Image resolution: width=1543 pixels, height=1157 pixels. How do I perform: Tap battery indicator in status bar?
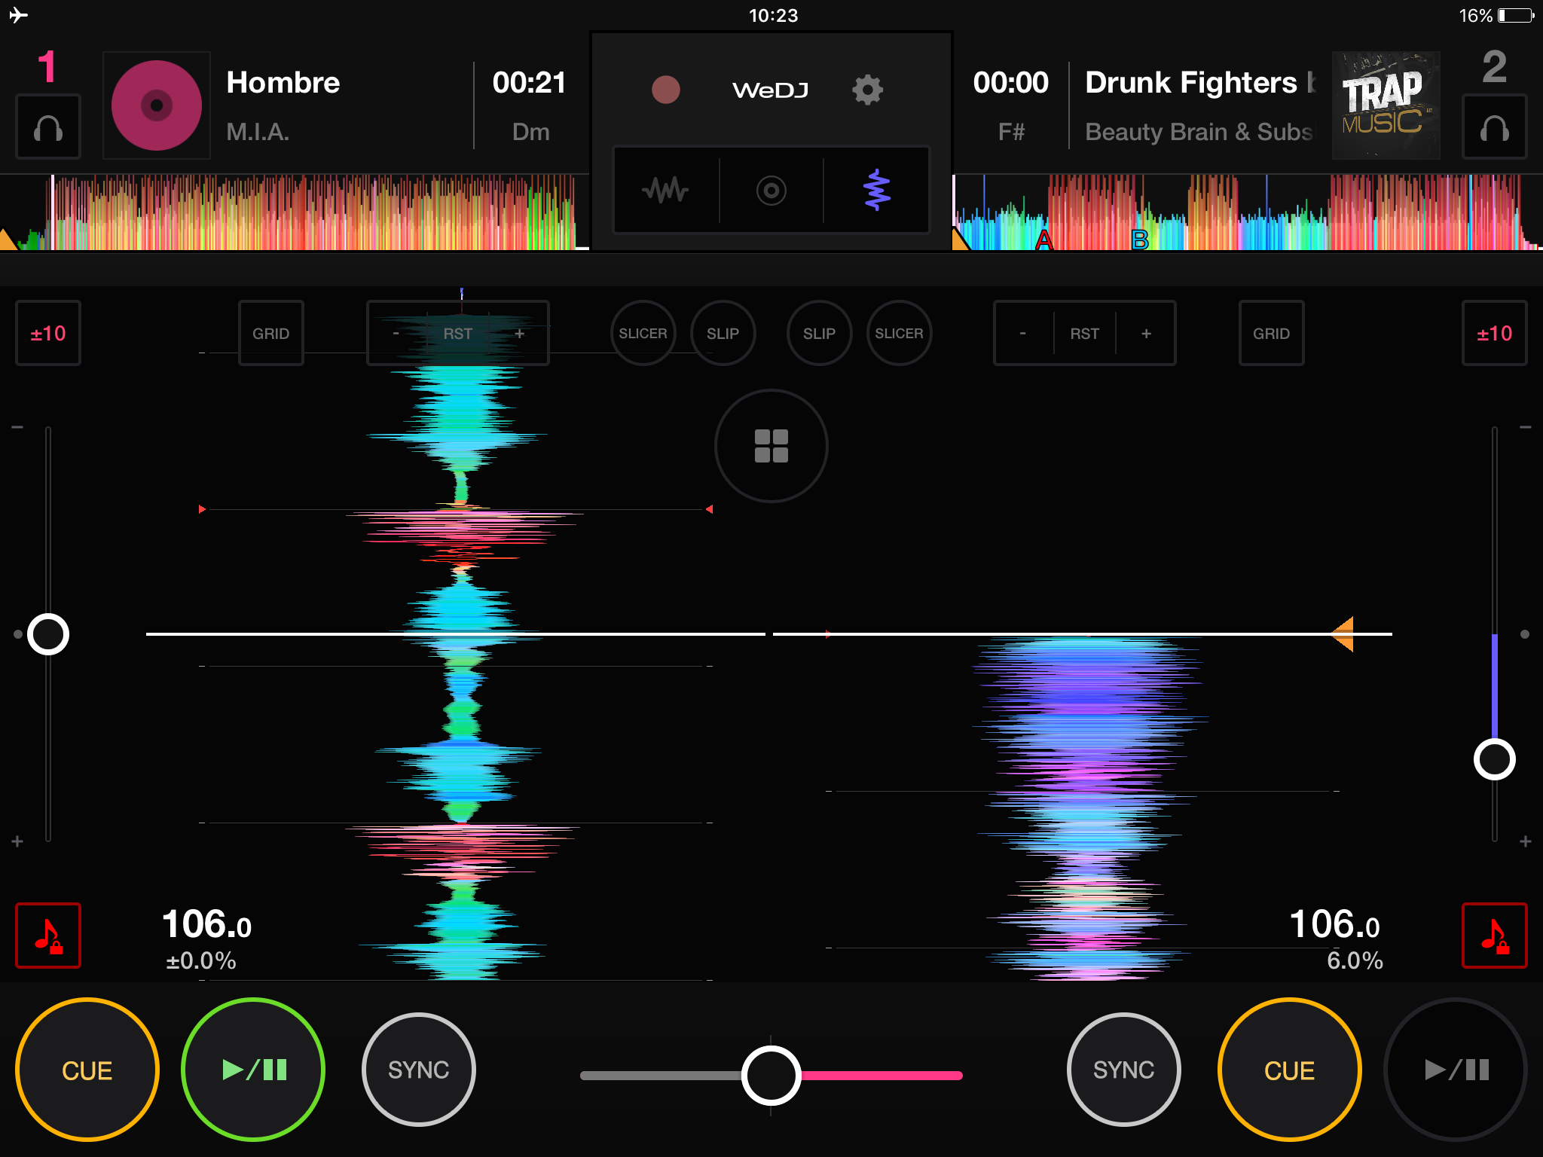point(1517,15)
